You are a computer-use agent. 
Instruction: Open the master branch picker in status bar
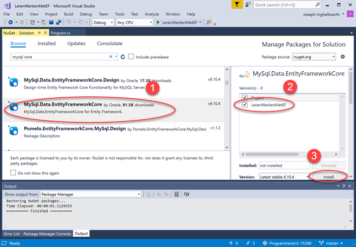click(x=331, y=243)
